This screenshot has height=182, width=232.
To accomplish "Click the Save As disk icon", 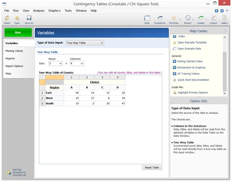I will 29,18.
